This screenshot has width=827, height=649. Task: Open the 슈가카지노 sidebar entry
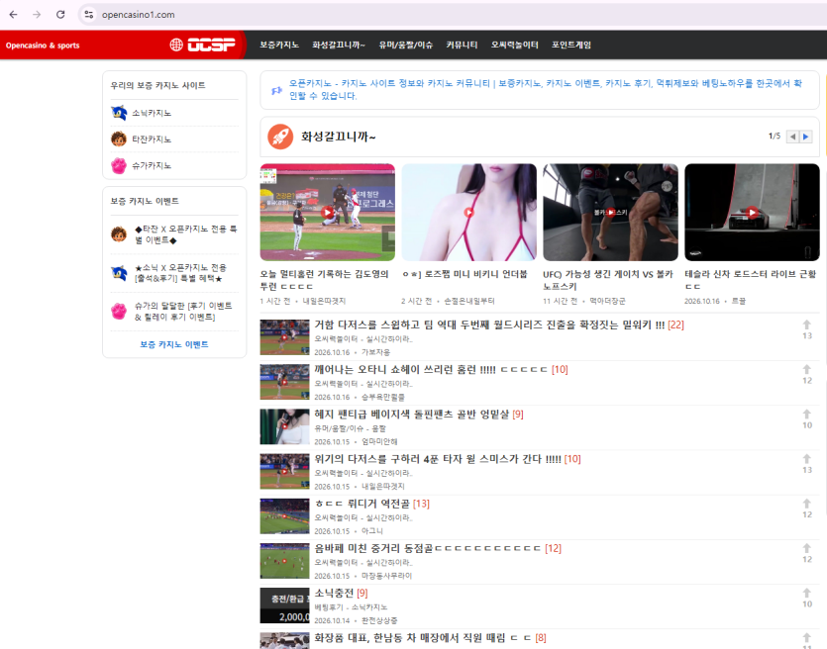coord(152,166)
